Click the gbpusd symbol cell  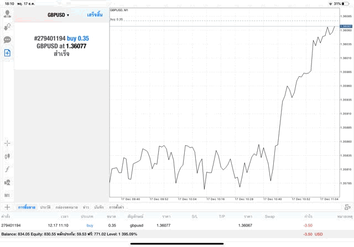pyautogui.click(x=137, y=225)
